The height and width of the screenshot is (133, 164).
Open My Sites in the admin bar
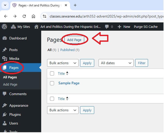coord(21,27)
